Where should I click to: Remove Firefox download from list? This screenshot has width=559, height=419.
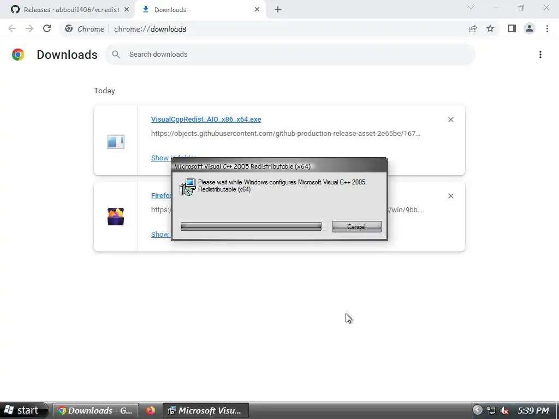450,196
